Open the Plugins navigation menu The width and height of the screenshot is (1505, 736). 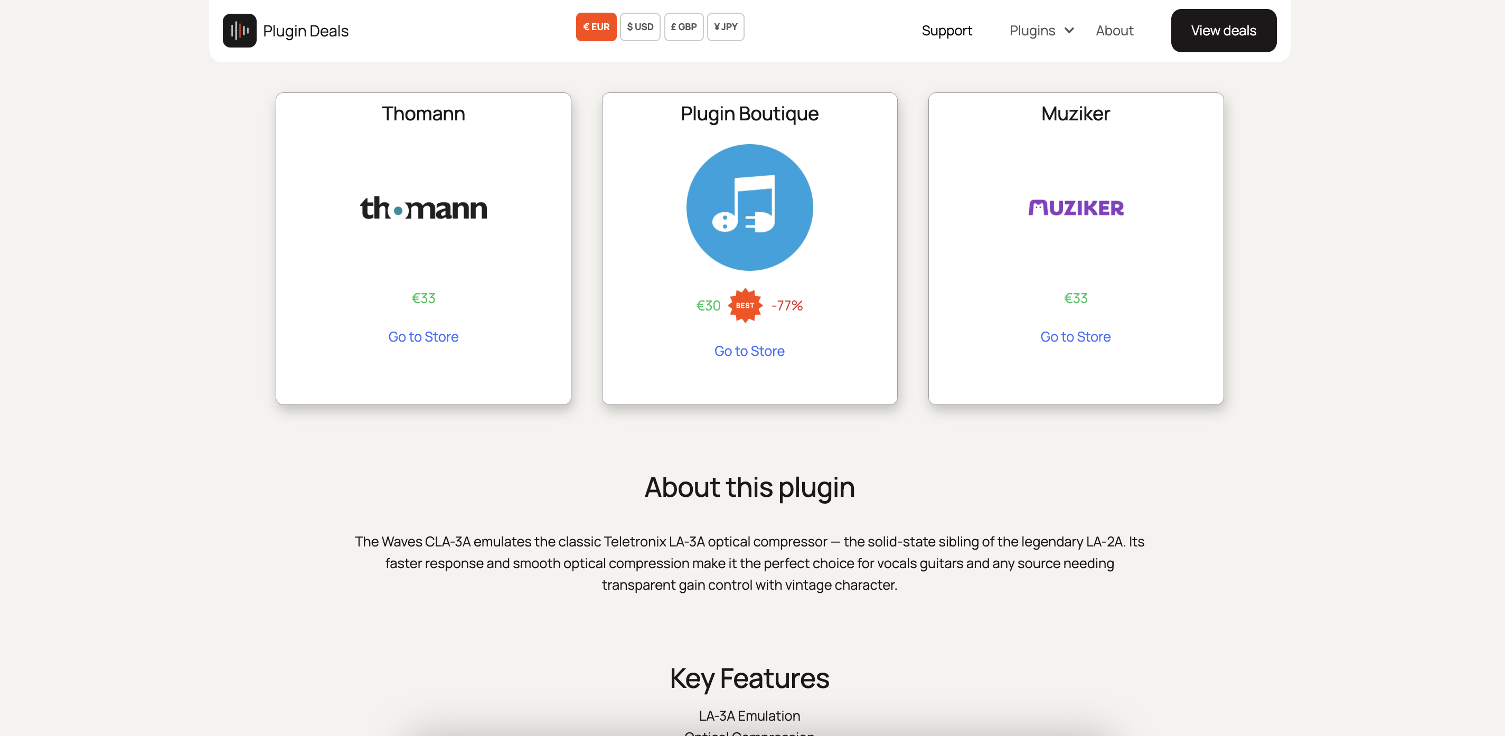1032,31
